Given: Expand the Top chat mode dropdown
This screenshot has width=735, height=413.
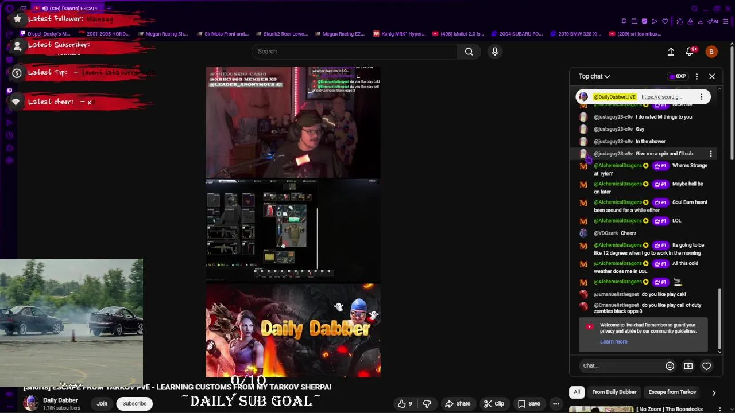Looking at the screenshot, I should (x=594, y=76).
